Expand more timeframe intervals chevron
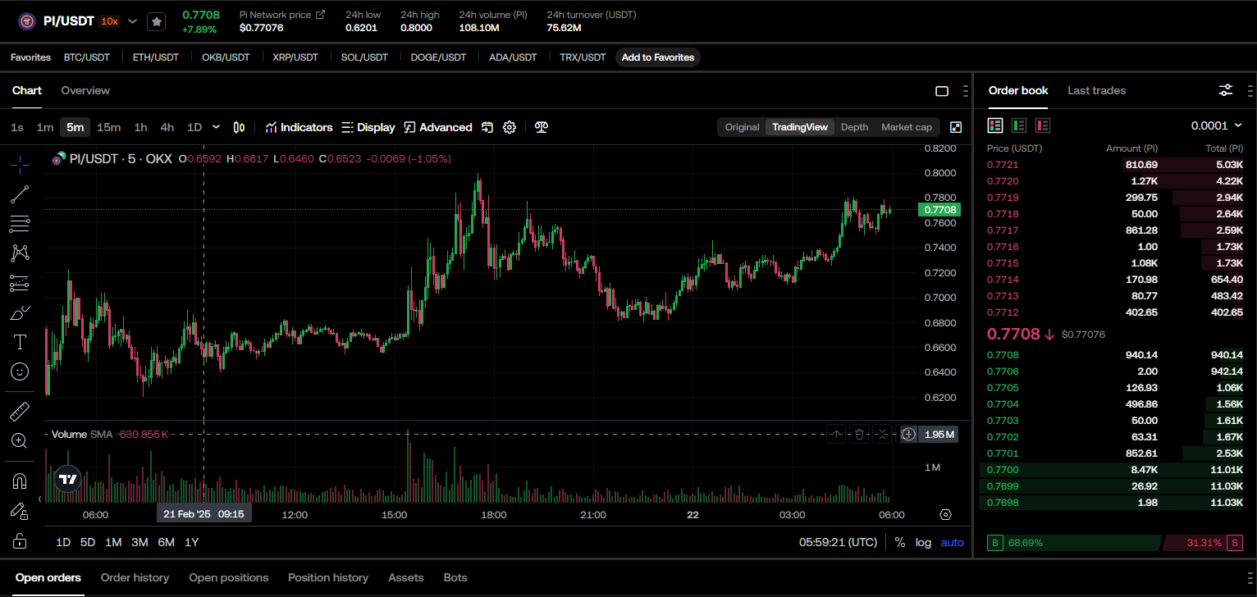This screenshot has width=1257, height=597. coord(216,127)
